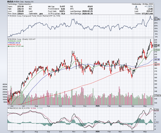Click the NVDA ticker symbol
This screenshot has height=133, width=161.
click(x=10, y=2)
